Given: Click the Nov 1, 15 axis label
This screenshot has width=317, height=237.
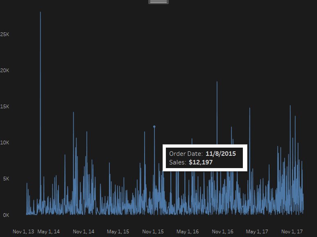Looking at the screenshot, I should [x=153, y=232].
